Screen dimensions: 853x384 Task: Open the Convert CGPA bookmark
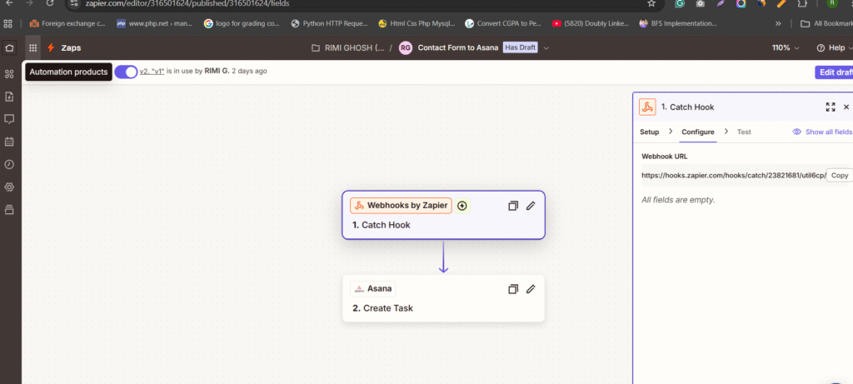click(x=504, y=23)
